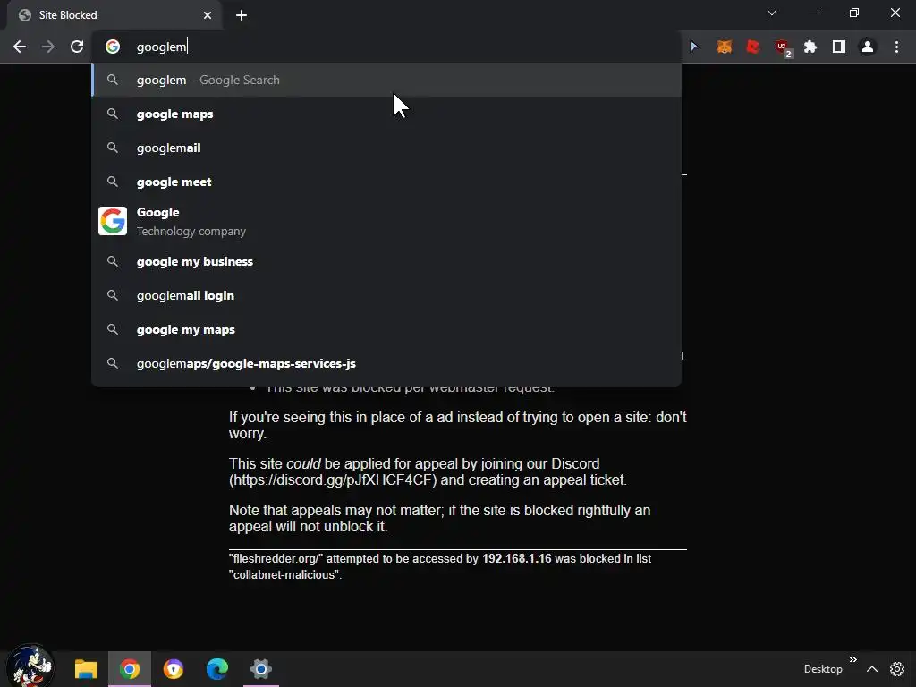Viewport: 916px width, 687px height.
Task: Expand the tab search chevron
Action: [x=772, y=13]
